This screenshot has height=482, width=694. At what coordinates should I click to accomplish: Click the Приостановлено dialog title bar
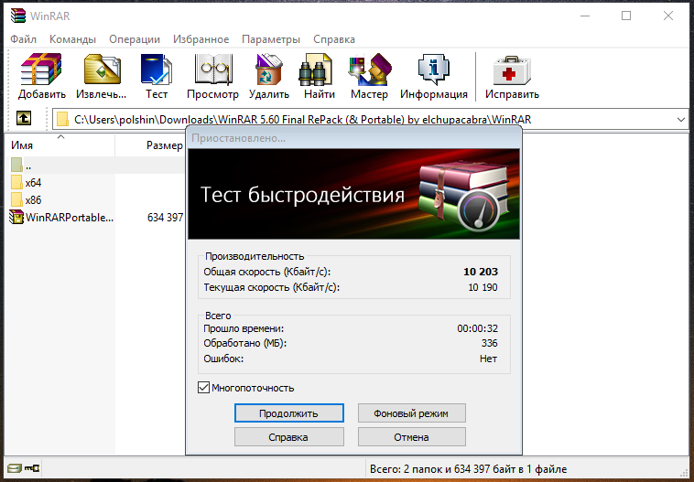[353, 138]
